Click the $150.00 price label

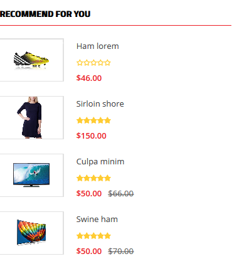[92, 135]
